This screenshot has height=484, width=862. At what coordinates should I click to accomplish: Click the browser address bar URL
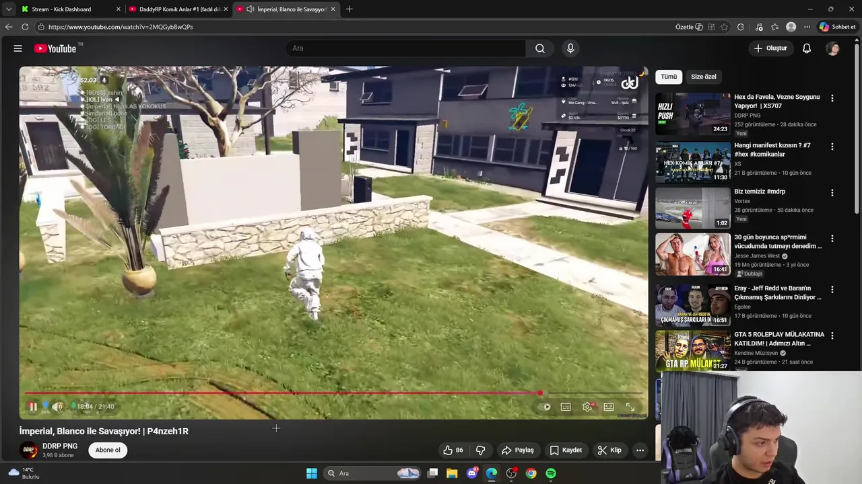[121, 27]
